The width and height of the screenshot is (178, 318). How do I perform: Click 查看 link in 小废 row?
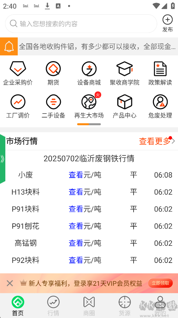tap(76, 175)
